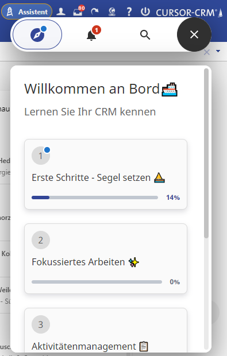227x356 pixels.
Task: Click the Assistent lighthouse button
Action: click(x=27, y=11)
